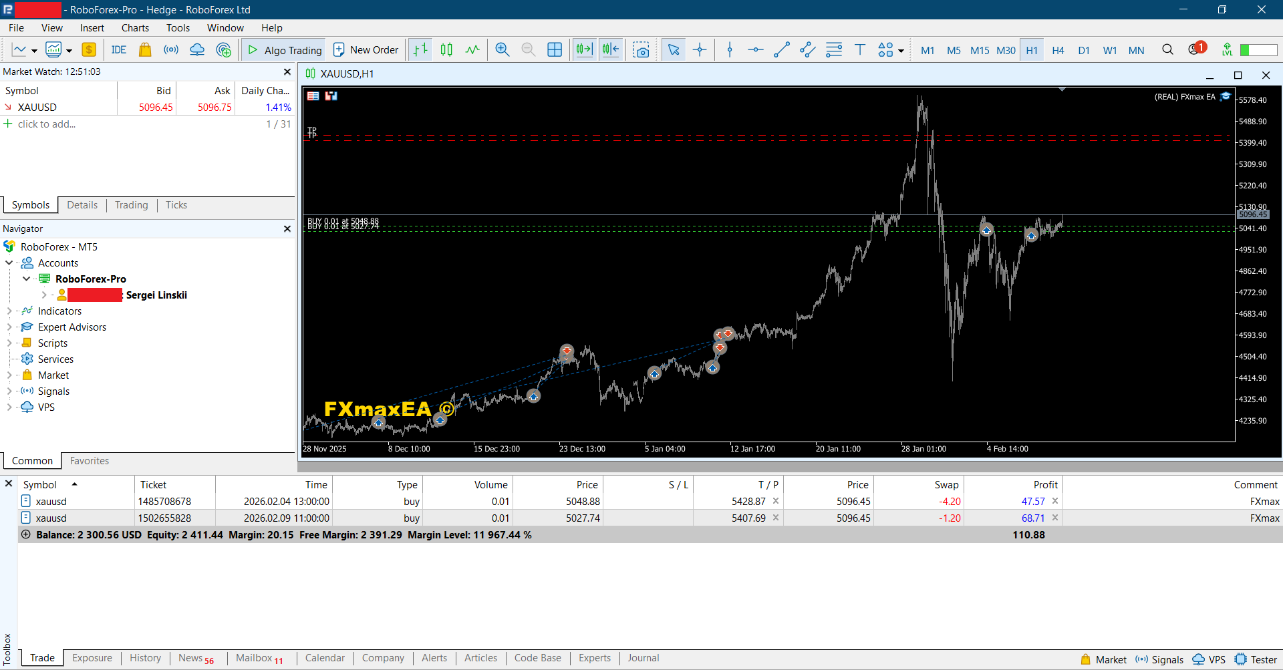Click the green connection level bar
1283x670 pixels.
[x=1259, y=50]
